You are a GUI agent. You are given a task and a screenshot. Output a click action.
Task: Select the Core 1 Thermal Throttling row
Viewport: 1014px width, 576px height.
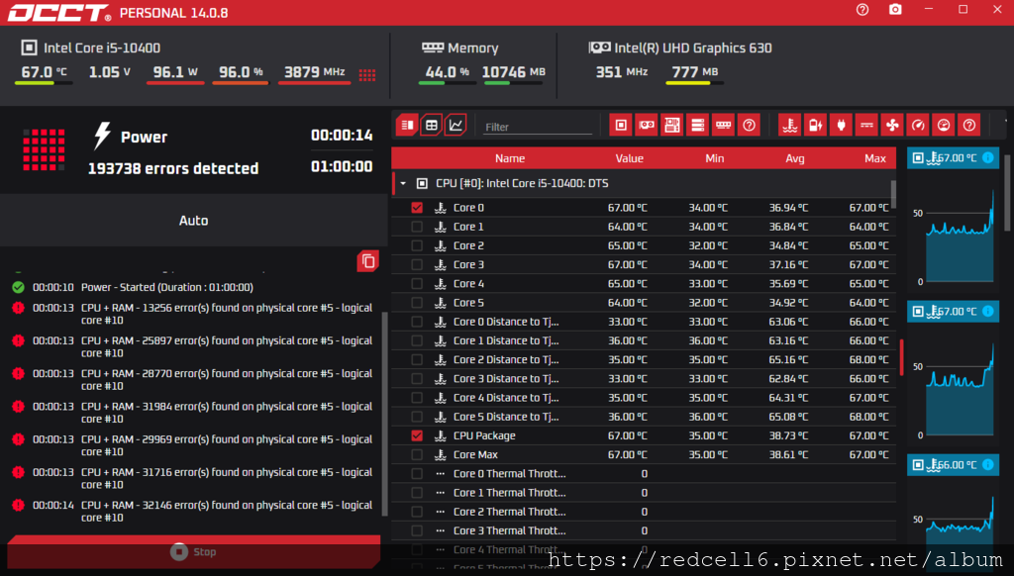pyautogui.click(x=644, y=493)
